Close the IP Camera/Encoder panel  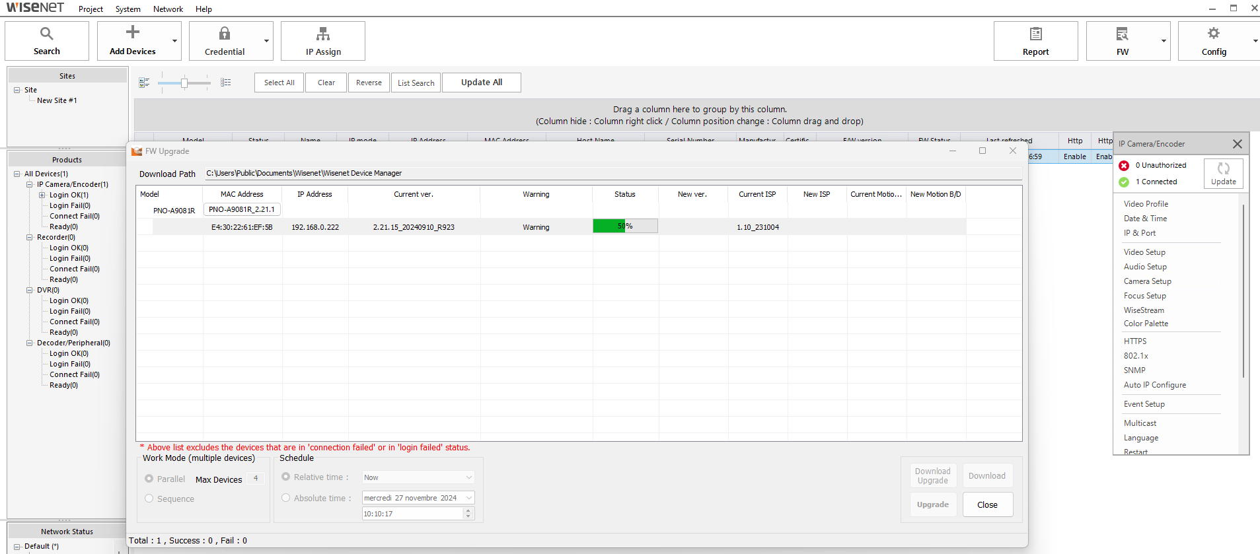[x=1238, y=143]
